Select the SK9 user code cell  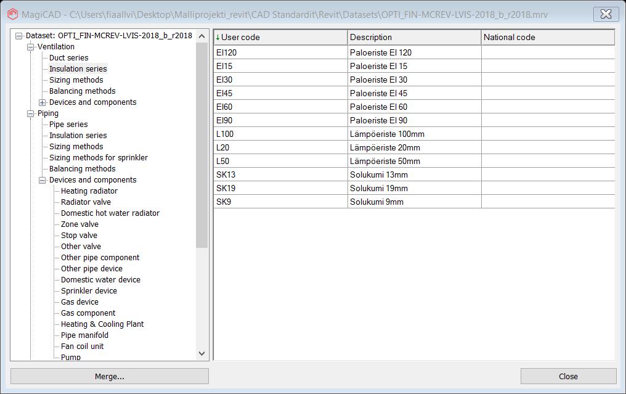point(281,202)
